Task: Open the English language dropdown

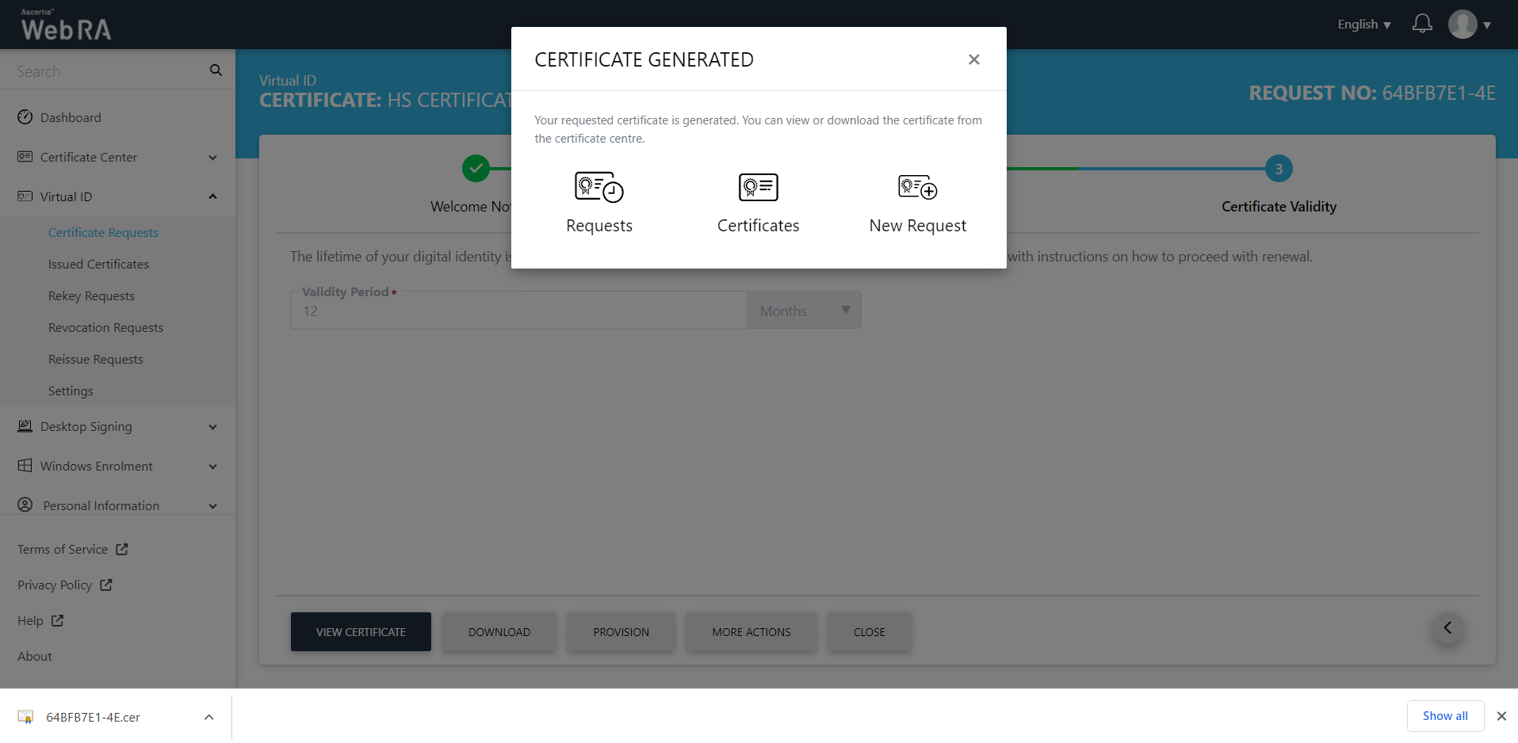Action: click(x=1363, y=25)
